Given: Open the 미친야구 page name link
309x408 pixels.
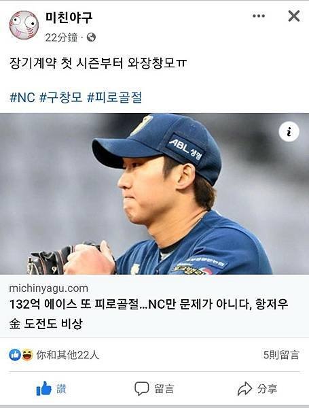Looking at the screenshot, I should tap(69, 18).
